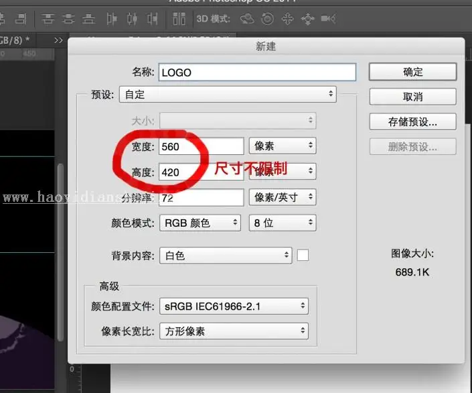Click the 宽度 field with value 560
The height and width of the screenshot is (393, 472).
pyautogui.click(x=202, y=147)
